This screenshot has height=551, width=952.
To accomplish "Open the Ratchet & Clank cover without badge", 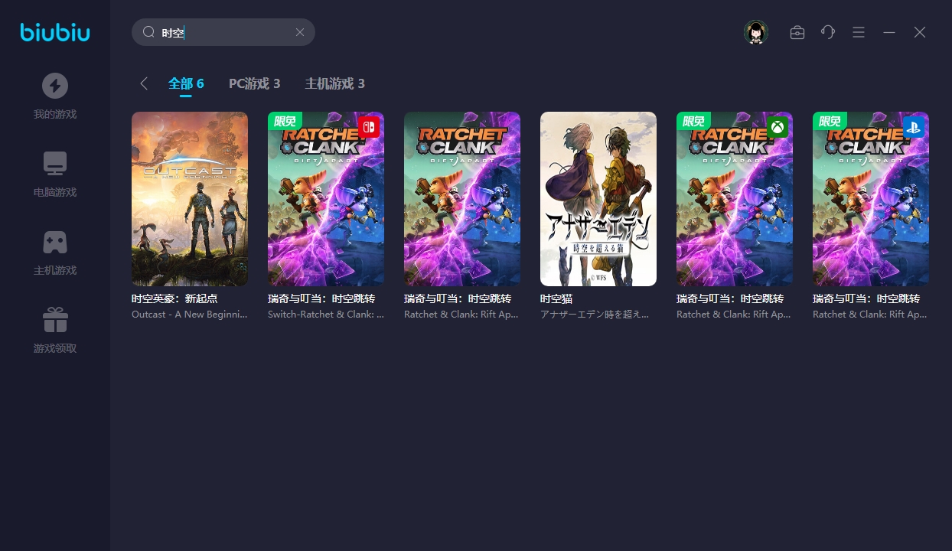I will pos(462,199).
